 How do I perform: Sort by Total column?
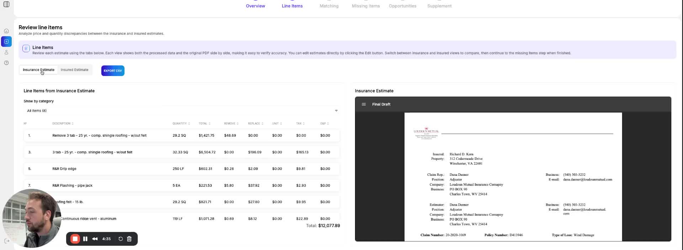click(x=205, y=124)
